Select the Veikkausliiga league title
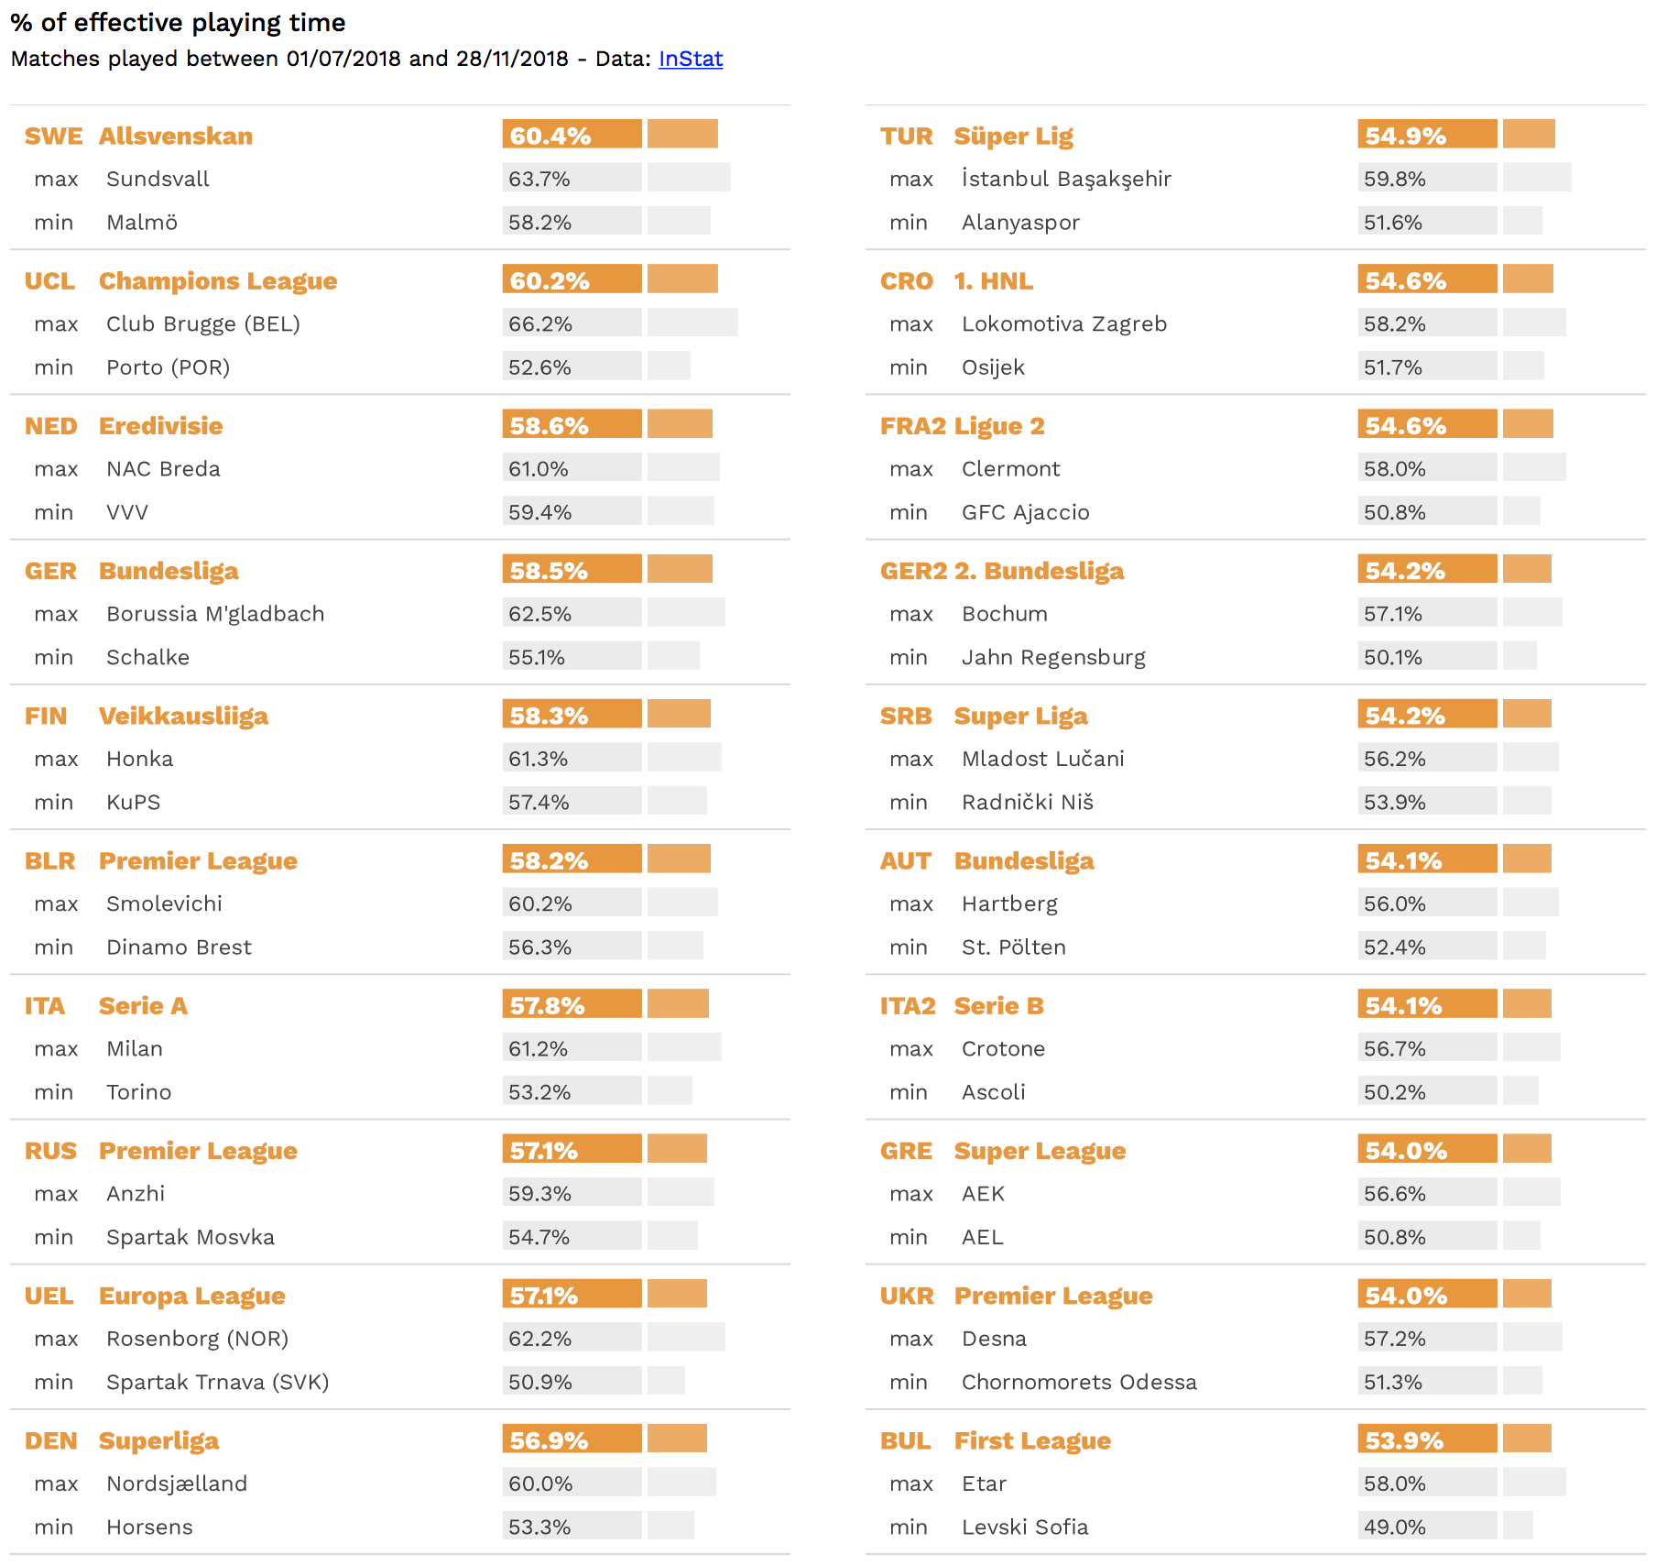The image size is (1656, 1565). pos(183,716)
